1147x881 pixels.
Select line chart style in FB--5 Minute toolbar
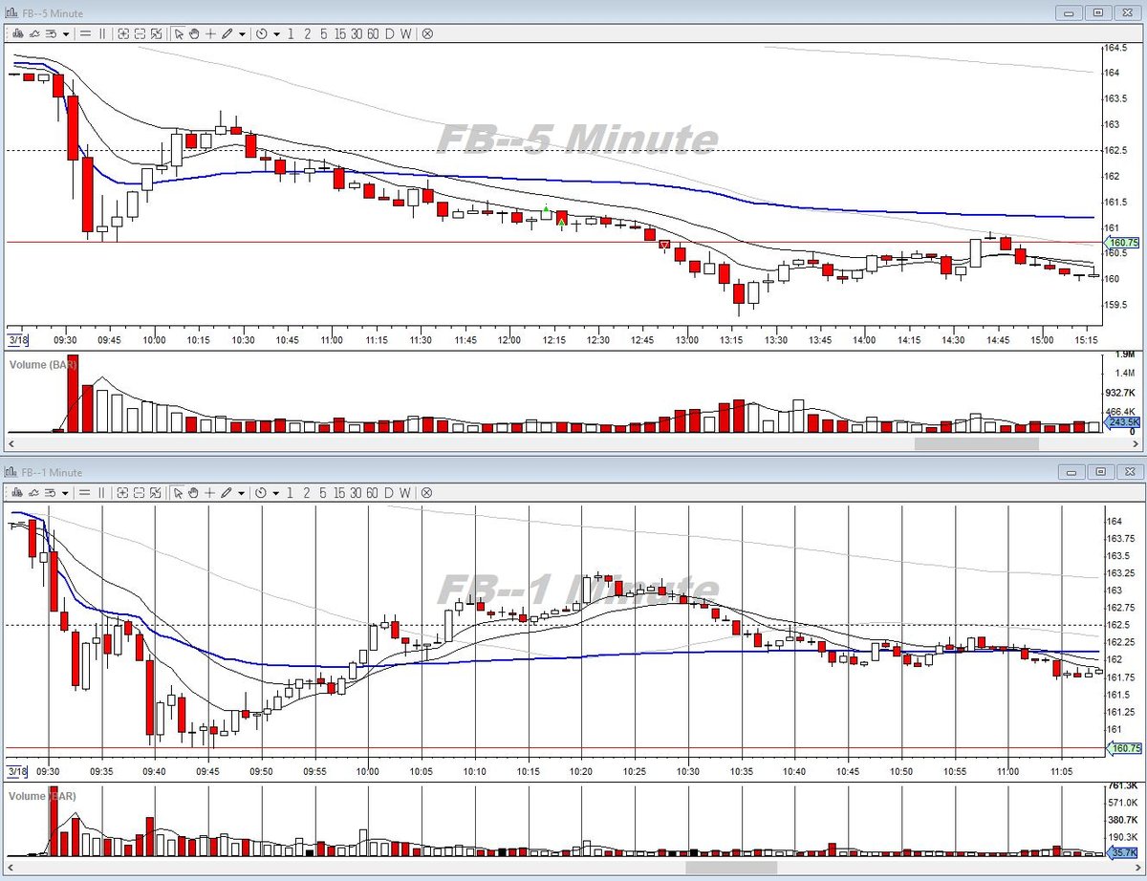pyautogui.click(x=33, y=33)
